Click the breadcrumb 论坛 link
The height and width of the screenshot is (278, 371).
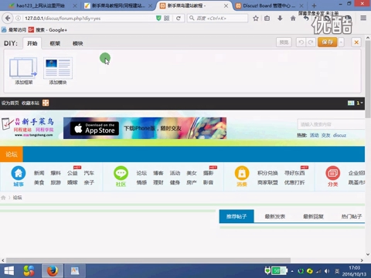click(17, 198)
